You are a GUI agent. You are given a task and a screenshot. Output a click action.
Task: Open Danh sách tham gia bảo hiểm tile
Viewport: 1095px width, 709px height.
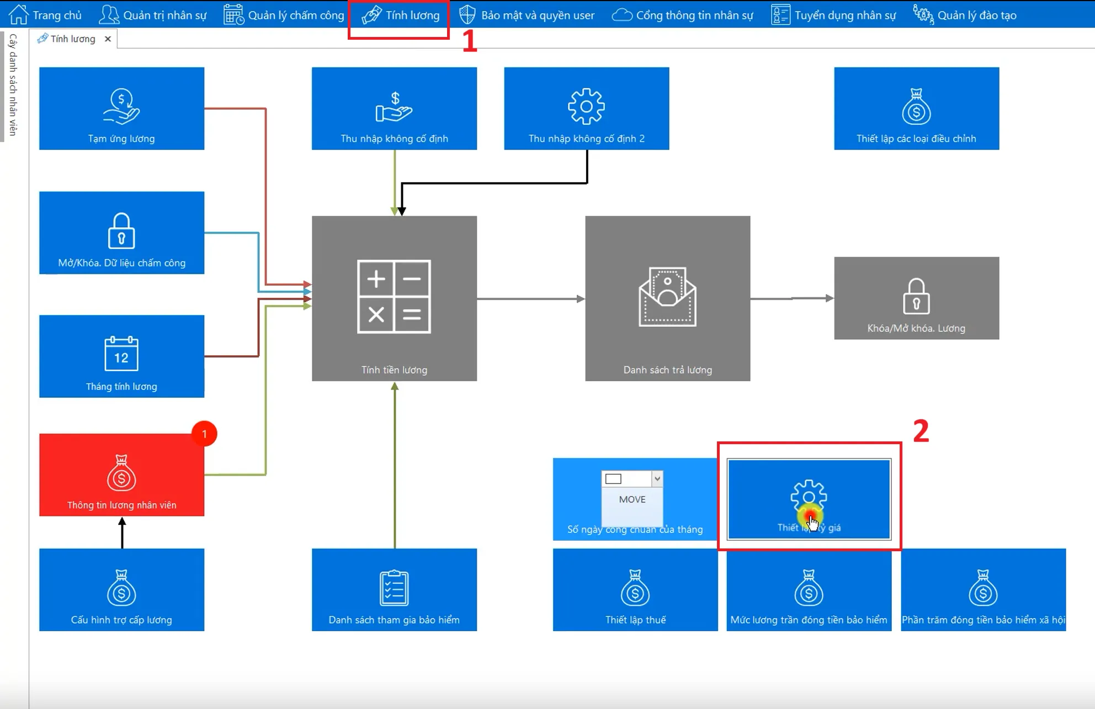click(x=394, y=589)
